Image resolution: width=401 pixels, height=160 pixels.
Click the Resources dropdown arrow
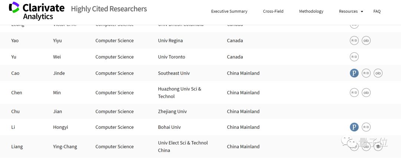click(362, 12)
